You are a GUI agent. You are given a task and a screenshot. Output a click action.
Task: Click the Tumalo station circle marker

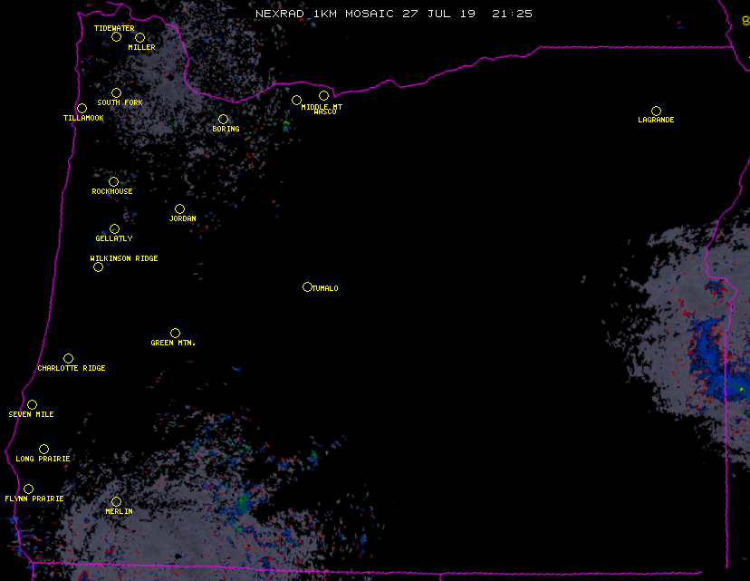pos(307,287)
